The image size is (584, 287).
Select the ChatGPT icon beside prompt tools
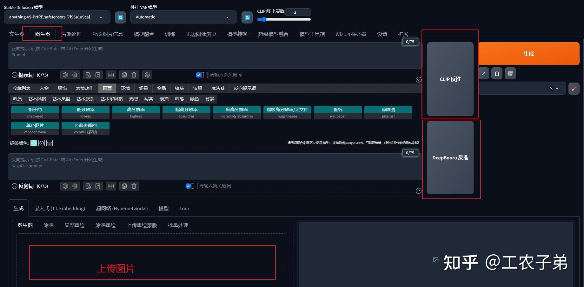point(147,75)
